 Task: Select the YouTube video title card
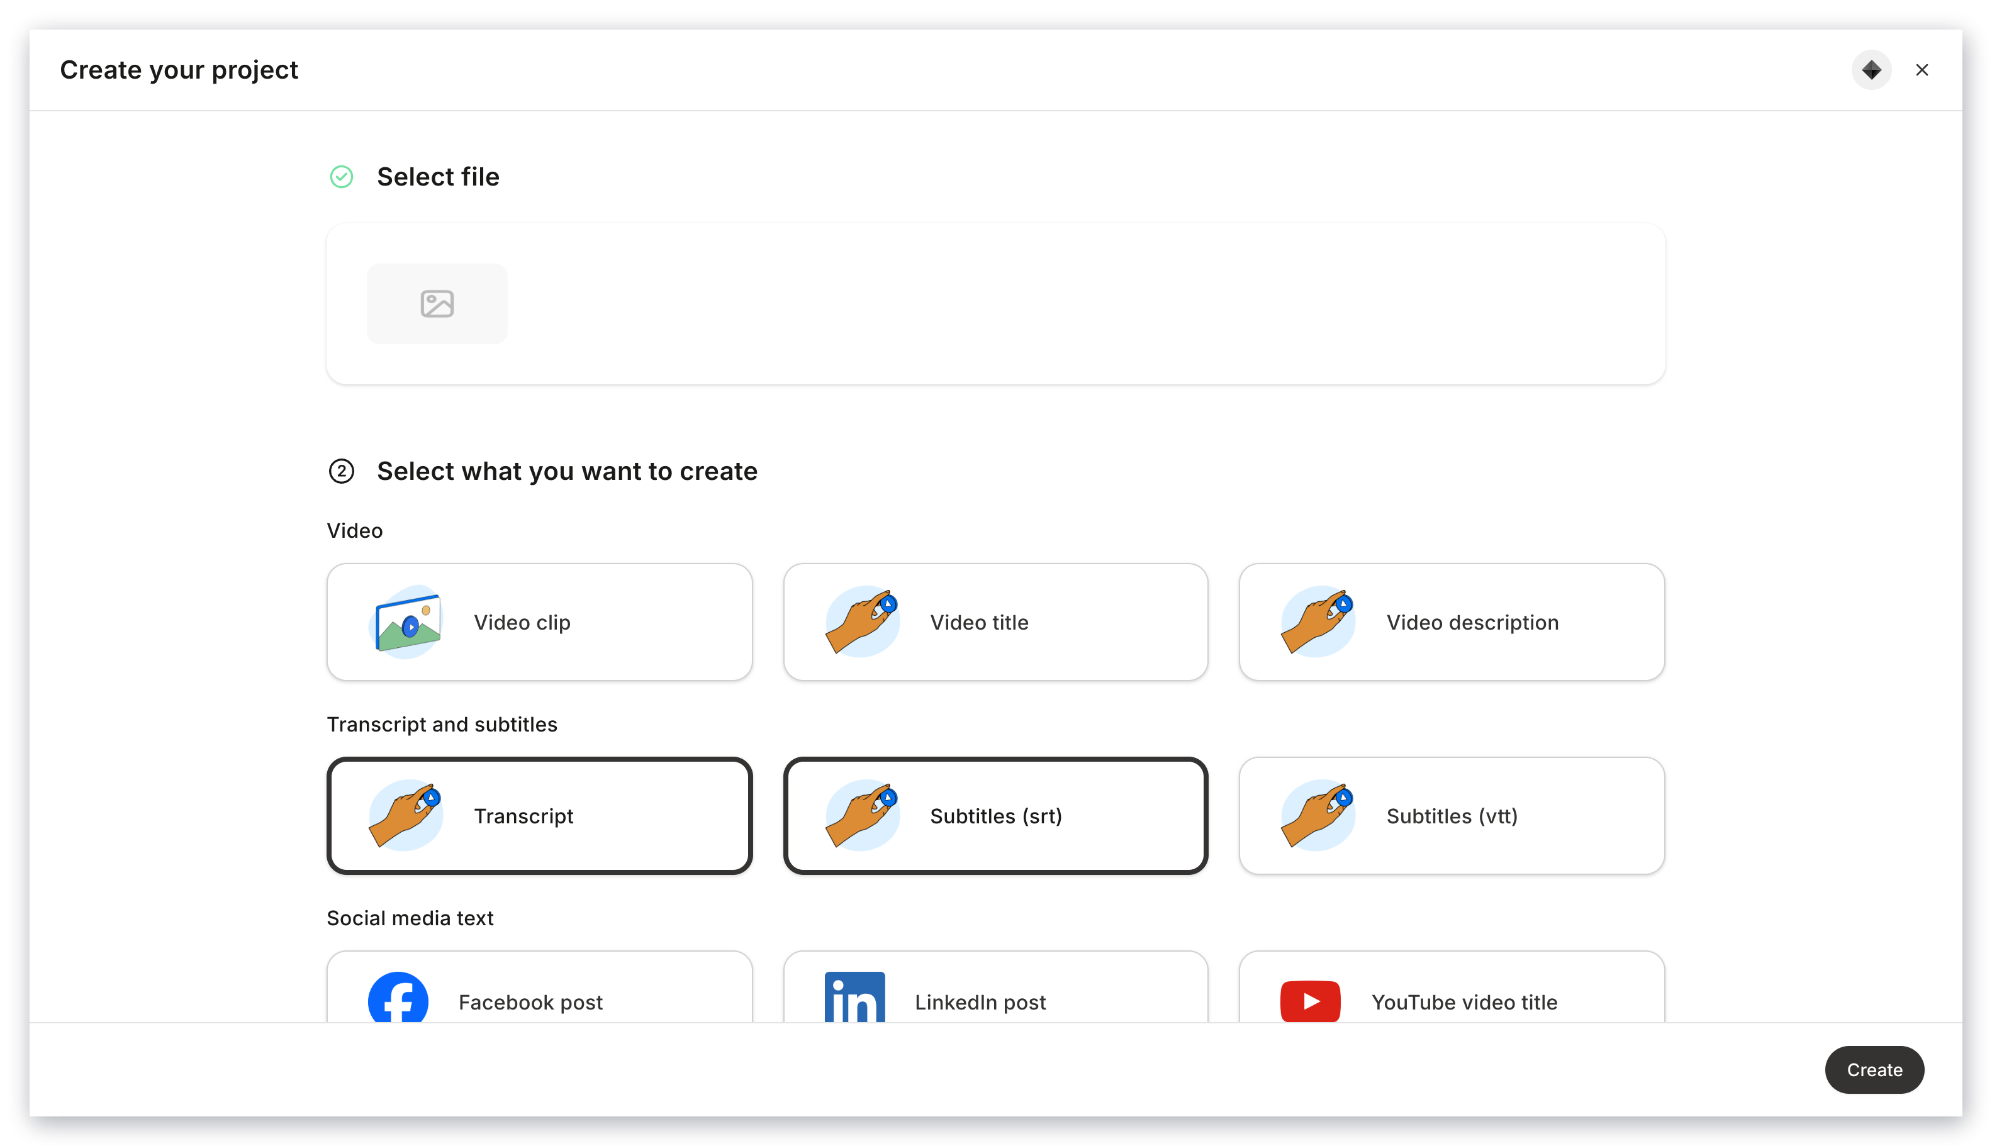tap(1451, 987)
